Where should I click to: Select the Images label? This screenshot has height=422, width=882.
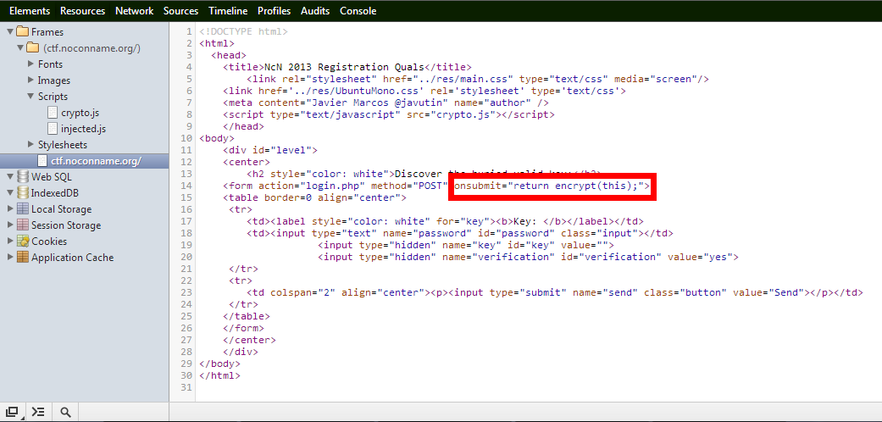point(54,81)
